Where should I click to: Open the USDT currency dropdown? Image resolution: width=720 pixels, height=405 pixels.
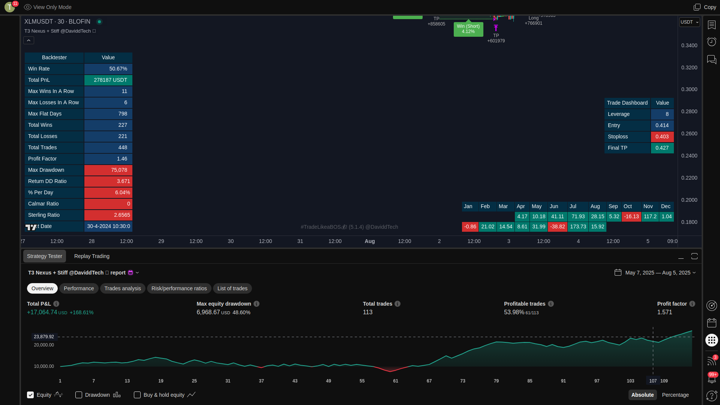(x=689, y=22)
